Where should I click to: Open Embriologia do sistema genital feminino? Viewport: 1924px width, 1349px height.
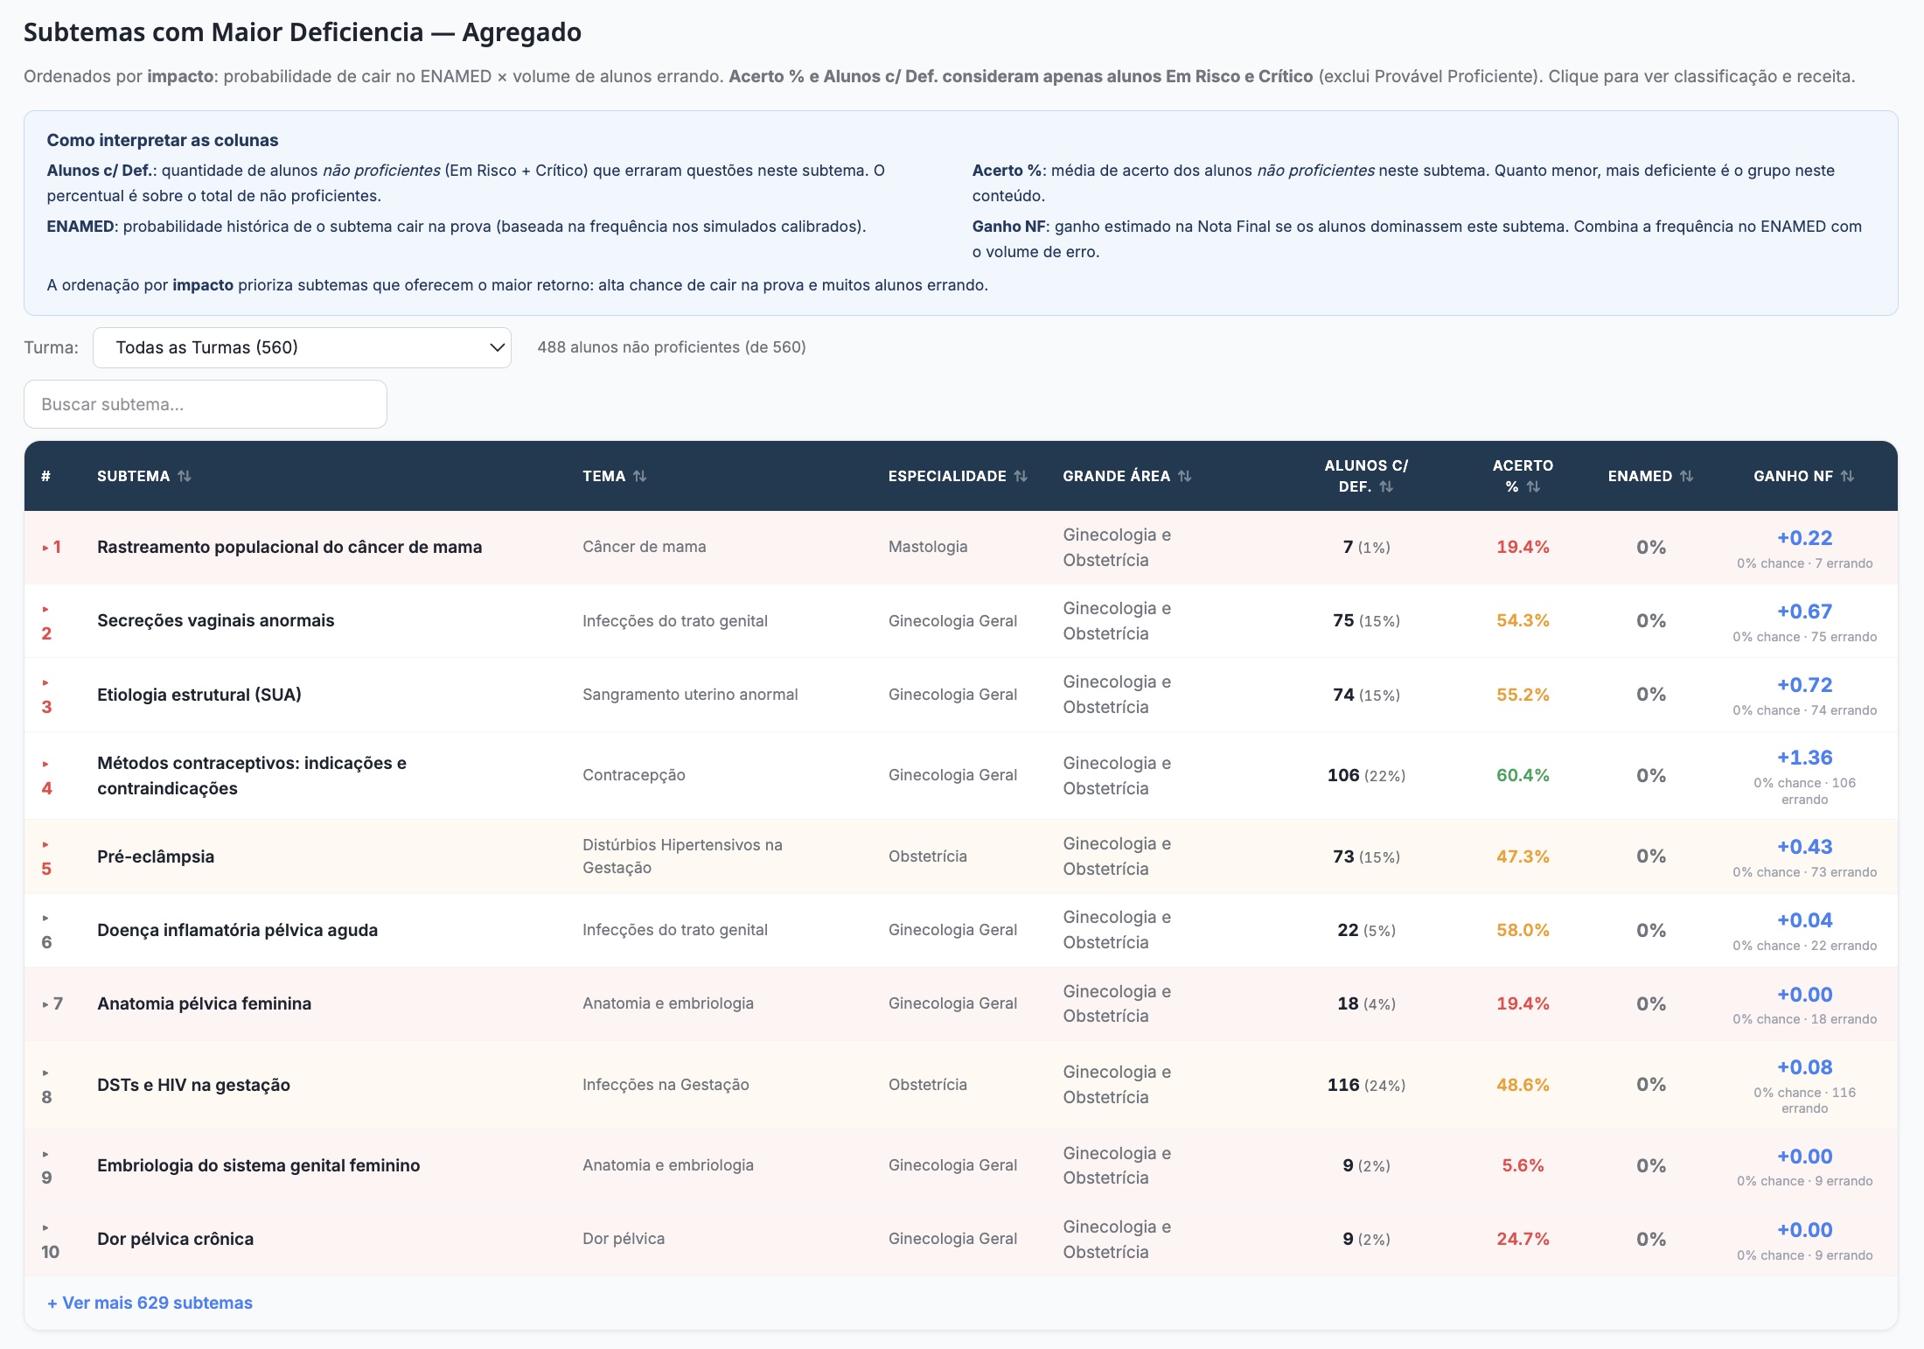pyautogui.click(x=258, y=1165)
